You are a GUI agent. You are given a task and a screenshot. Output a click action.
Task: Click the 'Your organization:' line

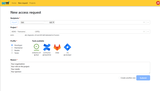(x=18, y=64)
